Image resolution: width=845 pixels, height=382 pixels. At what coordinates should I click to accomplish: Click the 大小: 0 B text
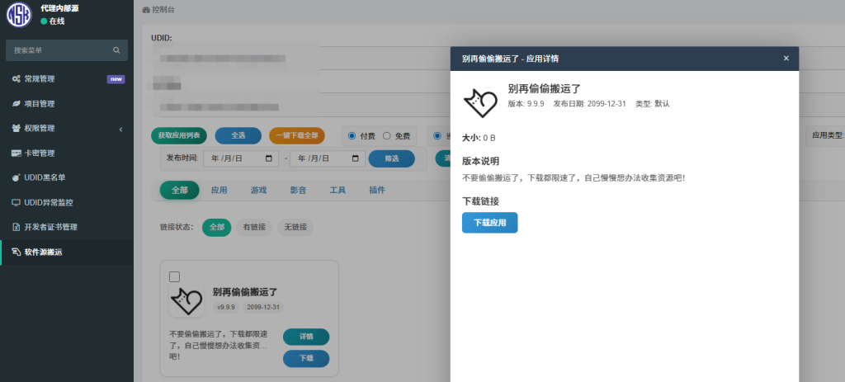pos(479,138)
